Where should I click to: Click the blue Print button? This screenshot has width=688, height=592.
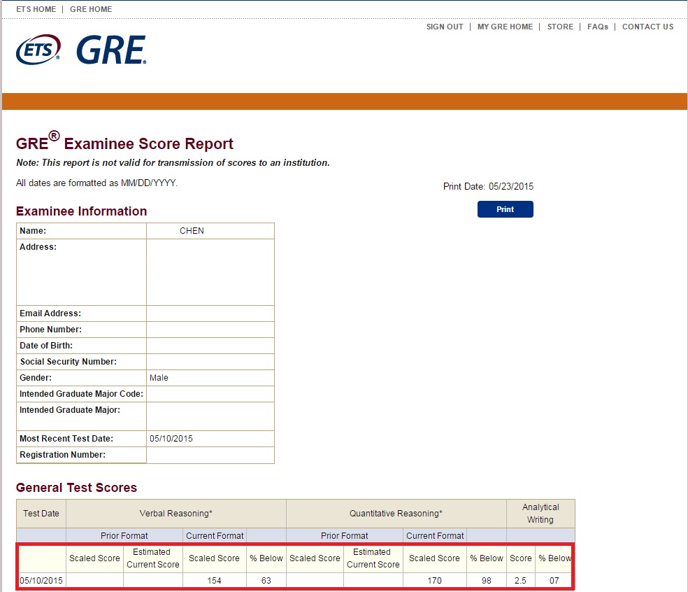(505, 209)
